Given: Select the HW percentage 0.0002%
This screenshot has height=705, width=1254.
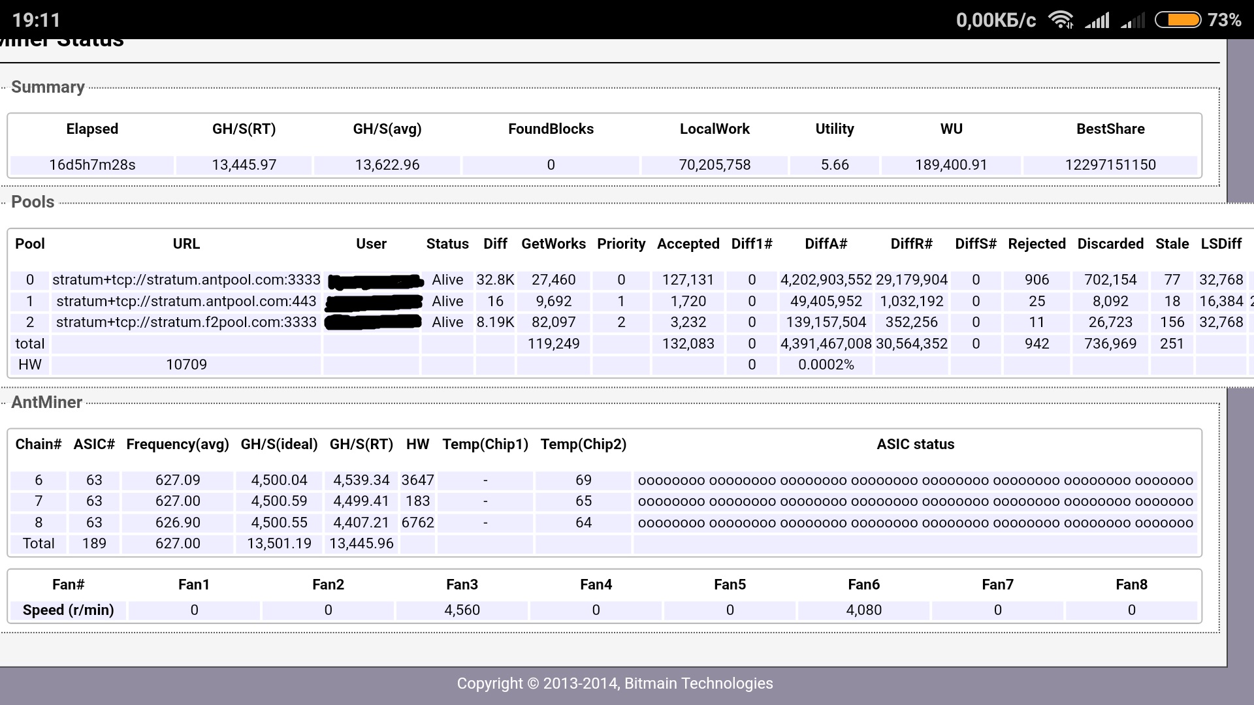Looking at the screenshot, I should pos(826,365).
